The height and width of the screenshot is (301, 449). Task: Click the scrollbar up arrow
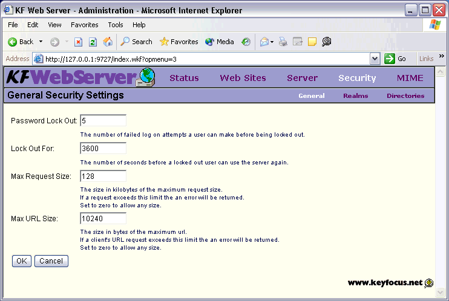point(440,71)
